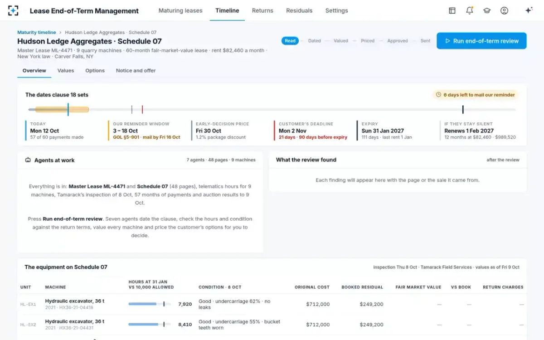This screenshot has height=340, width=544.
Task: Click hours value 7,920
Action: (185, 304)
